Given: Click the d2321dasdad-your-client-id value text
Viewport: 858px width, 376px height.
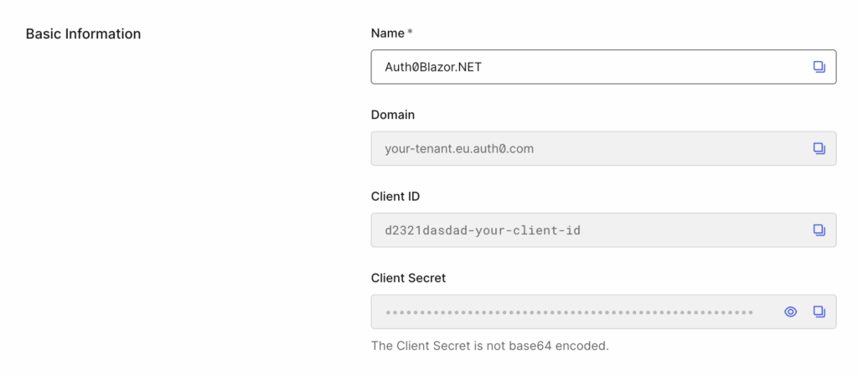Looking at the screenshot, I should (482, 230).
